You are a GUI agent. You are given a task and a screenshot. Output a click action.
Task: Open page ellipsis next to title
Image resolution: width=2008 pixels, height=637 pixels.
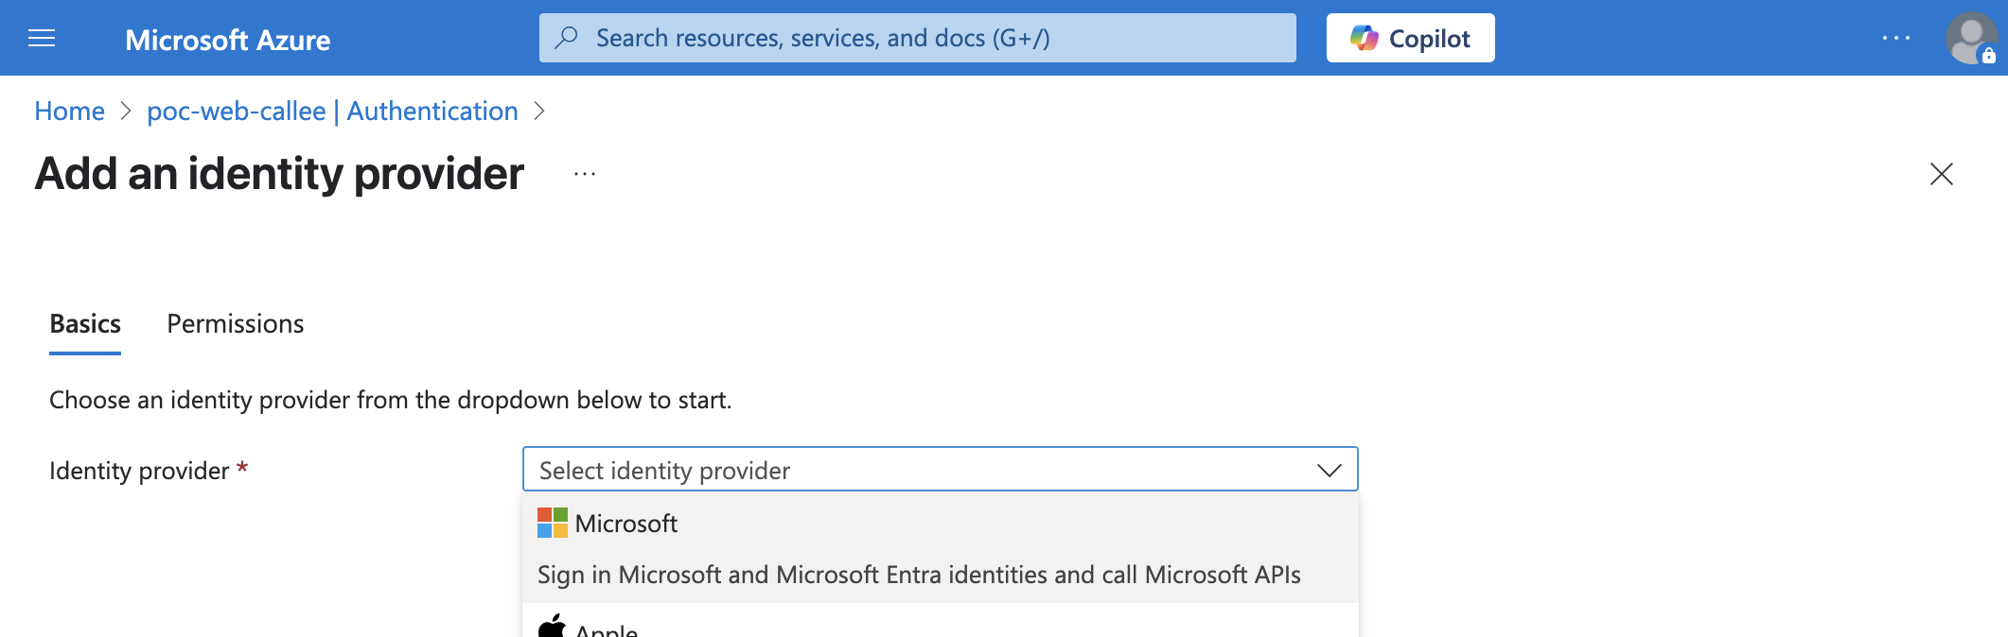pos(585,174)
